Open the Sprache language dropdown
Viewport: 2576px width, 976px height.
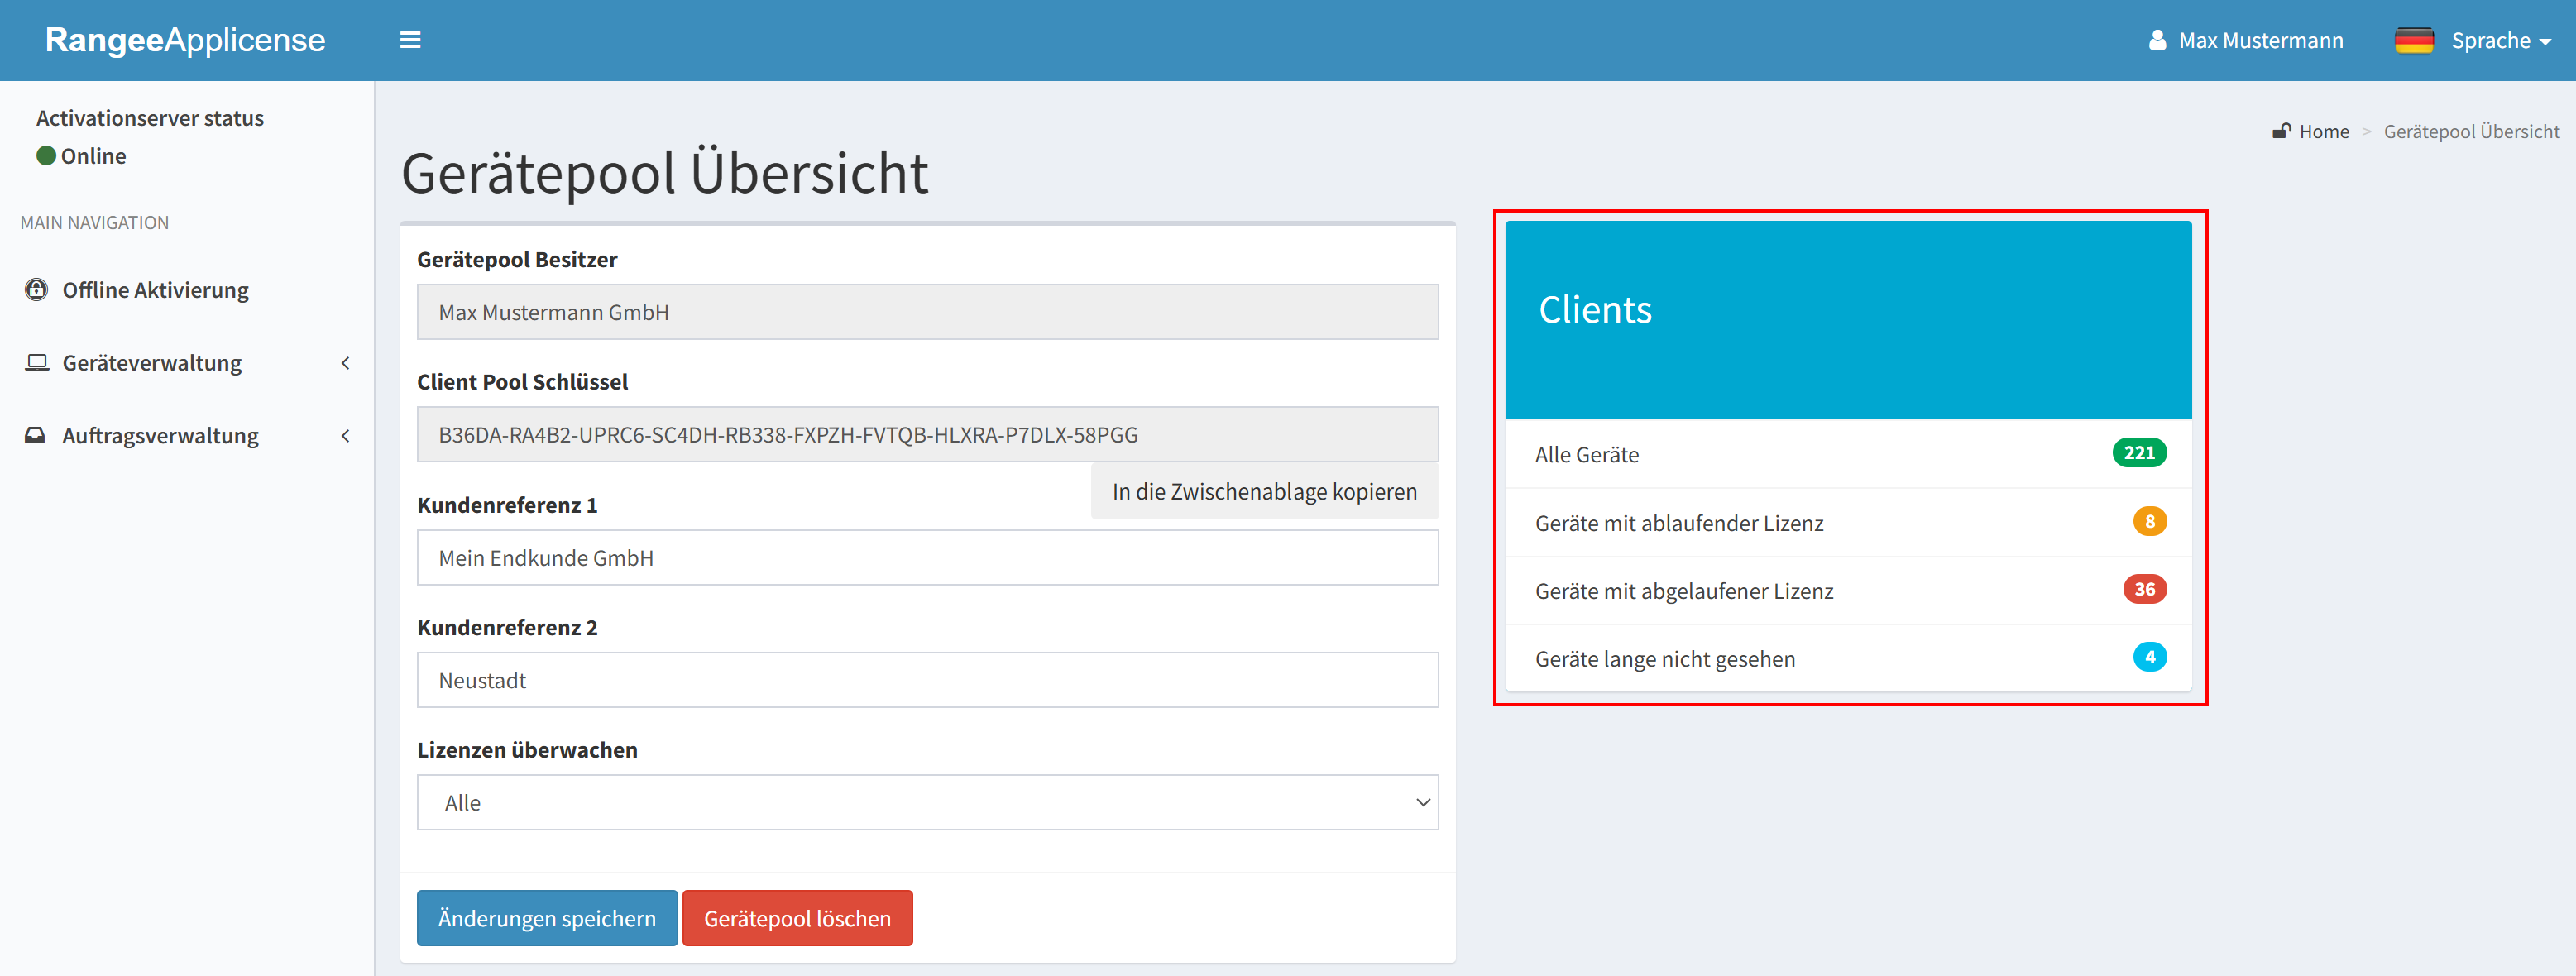[x=2495, y=40]
